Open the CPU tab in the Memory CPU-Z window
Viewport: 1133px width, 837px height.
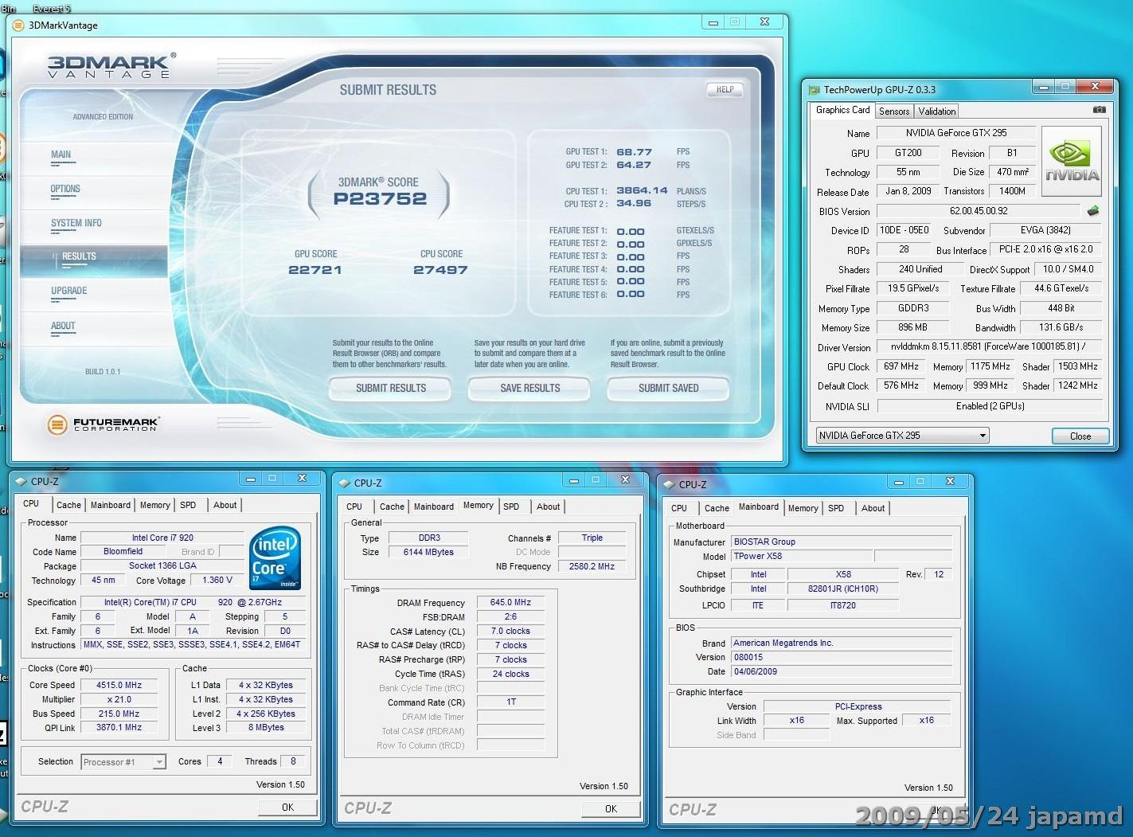coord(354,507)
